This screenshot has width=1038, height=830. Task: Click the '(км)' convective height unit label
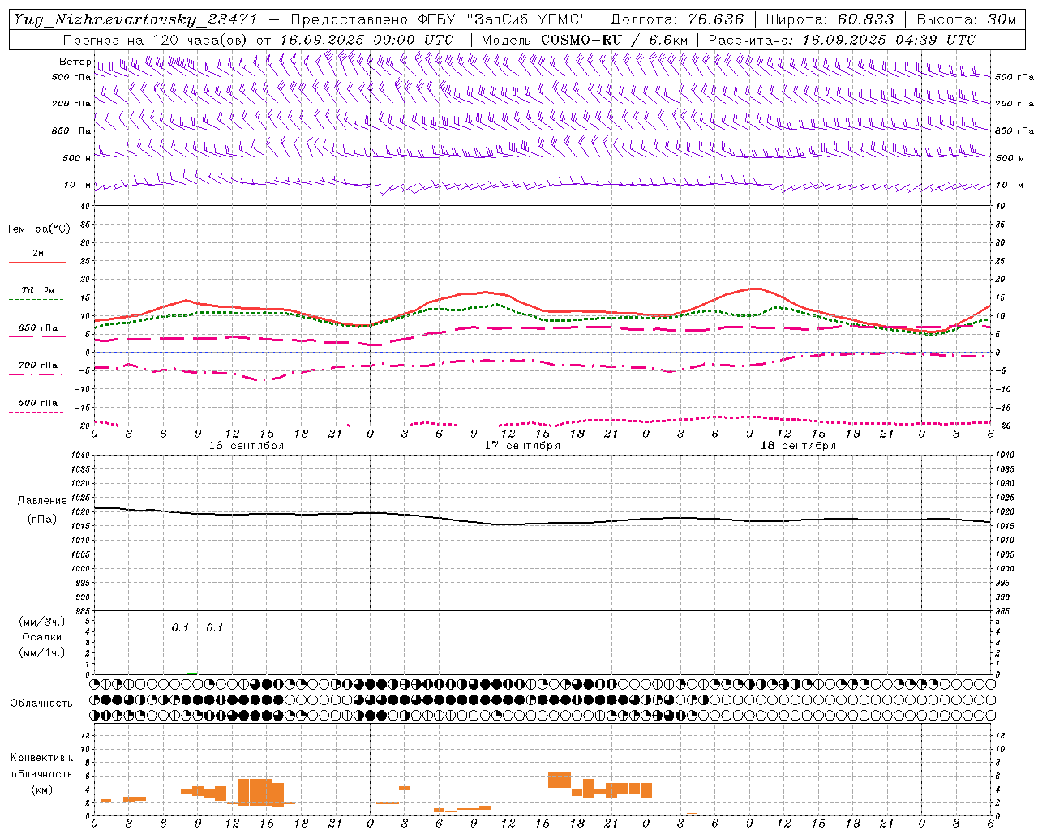click(42, 789)
